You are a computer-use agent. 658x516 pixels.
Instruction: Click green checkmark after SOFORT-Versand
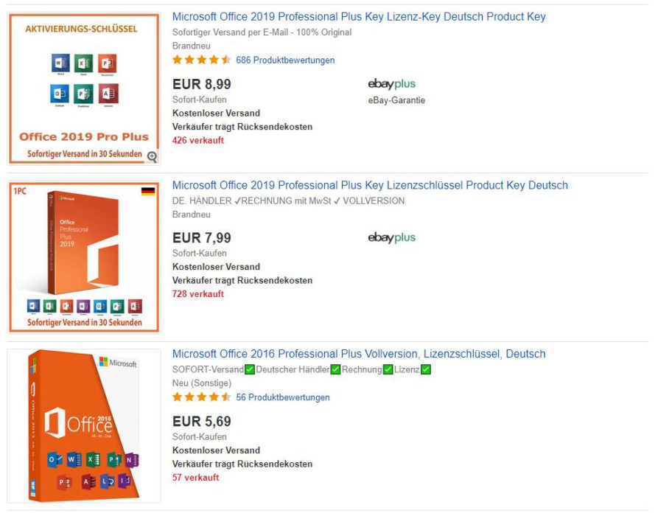click(x=250, y=370)
